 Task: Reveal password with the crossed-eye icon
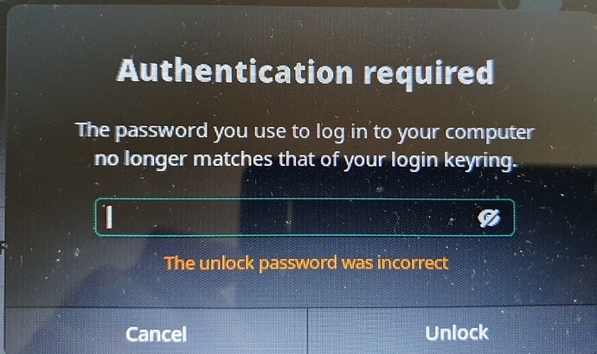[489, 218]
